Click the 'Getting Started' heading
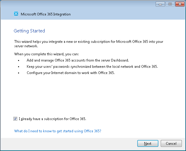This screenshot has width=186, height=151. pyautogui.click(x=29, y=31)
